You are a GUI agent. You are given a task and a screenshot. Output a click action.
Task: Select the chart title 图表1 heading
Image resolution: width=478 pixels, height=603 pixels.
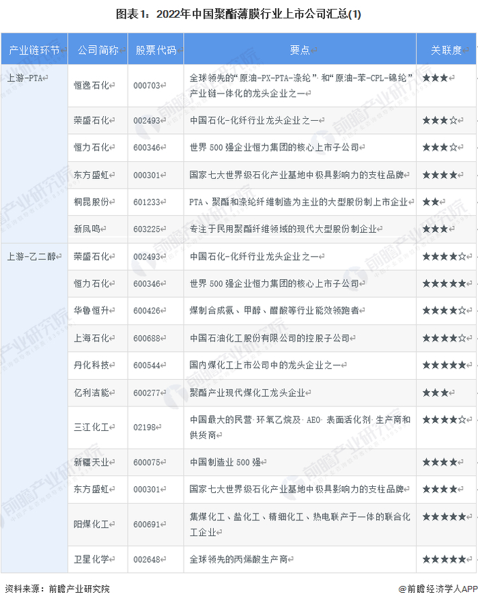(x=238, y=14)
